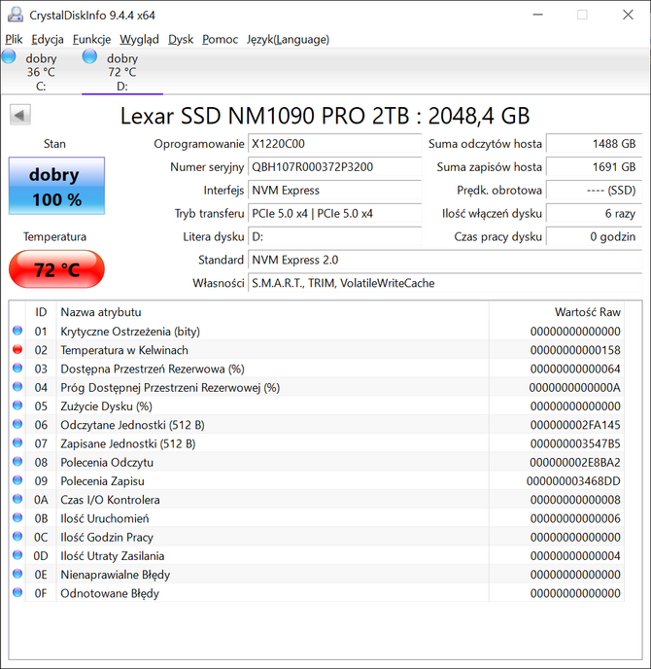Click the blue status dot for attribute 0F
651x669 pixels.
point(17,592)
